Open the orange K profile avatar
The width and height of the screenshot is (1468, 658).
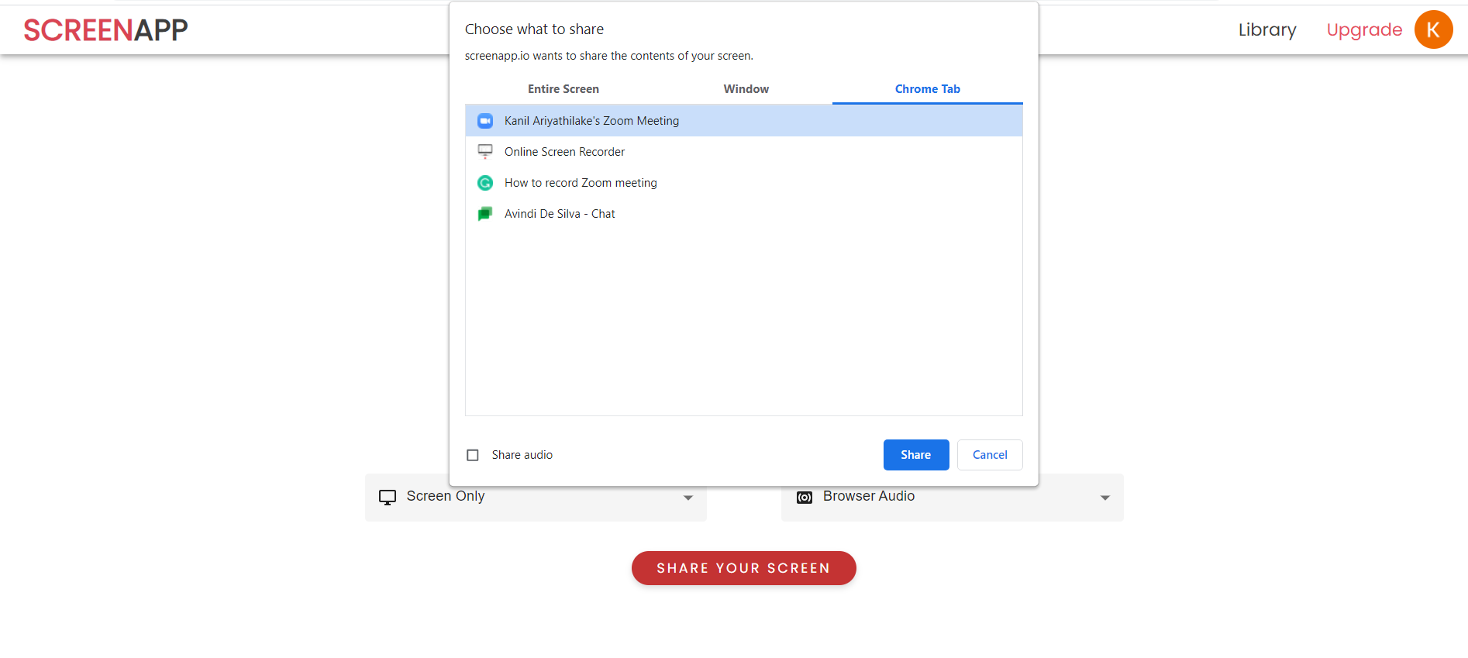pos(1433,29)
